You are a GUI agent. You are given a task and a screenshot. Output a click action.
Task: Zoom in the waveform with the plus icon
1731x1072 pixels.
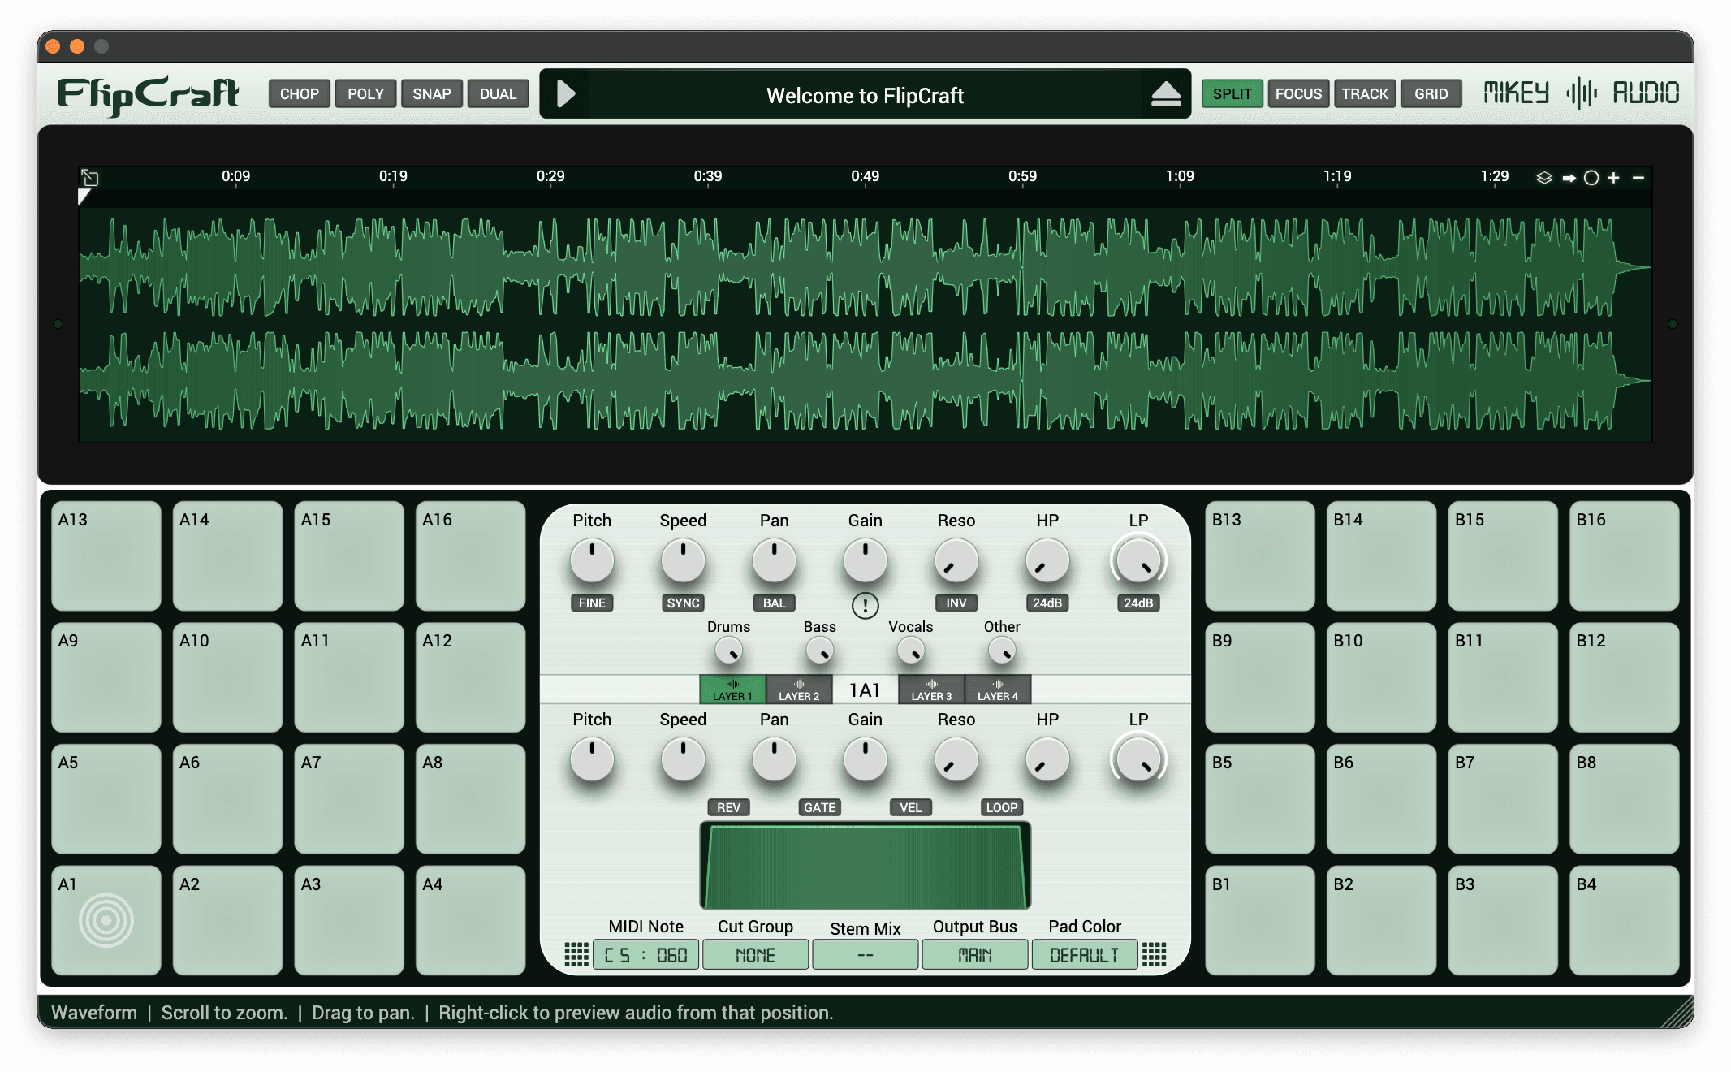tap(1613, 178)
